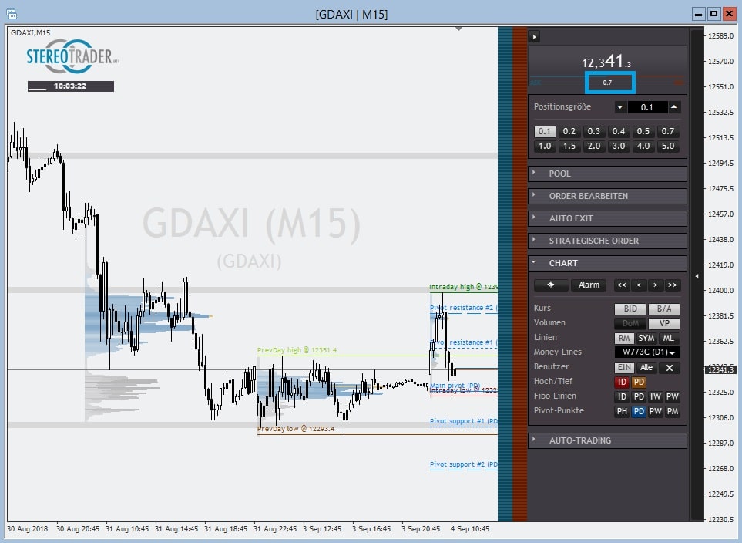Expand the POOL section
The height and width of the screenshot is (543, 742).
pyautogui.click(x=607, y=174)
